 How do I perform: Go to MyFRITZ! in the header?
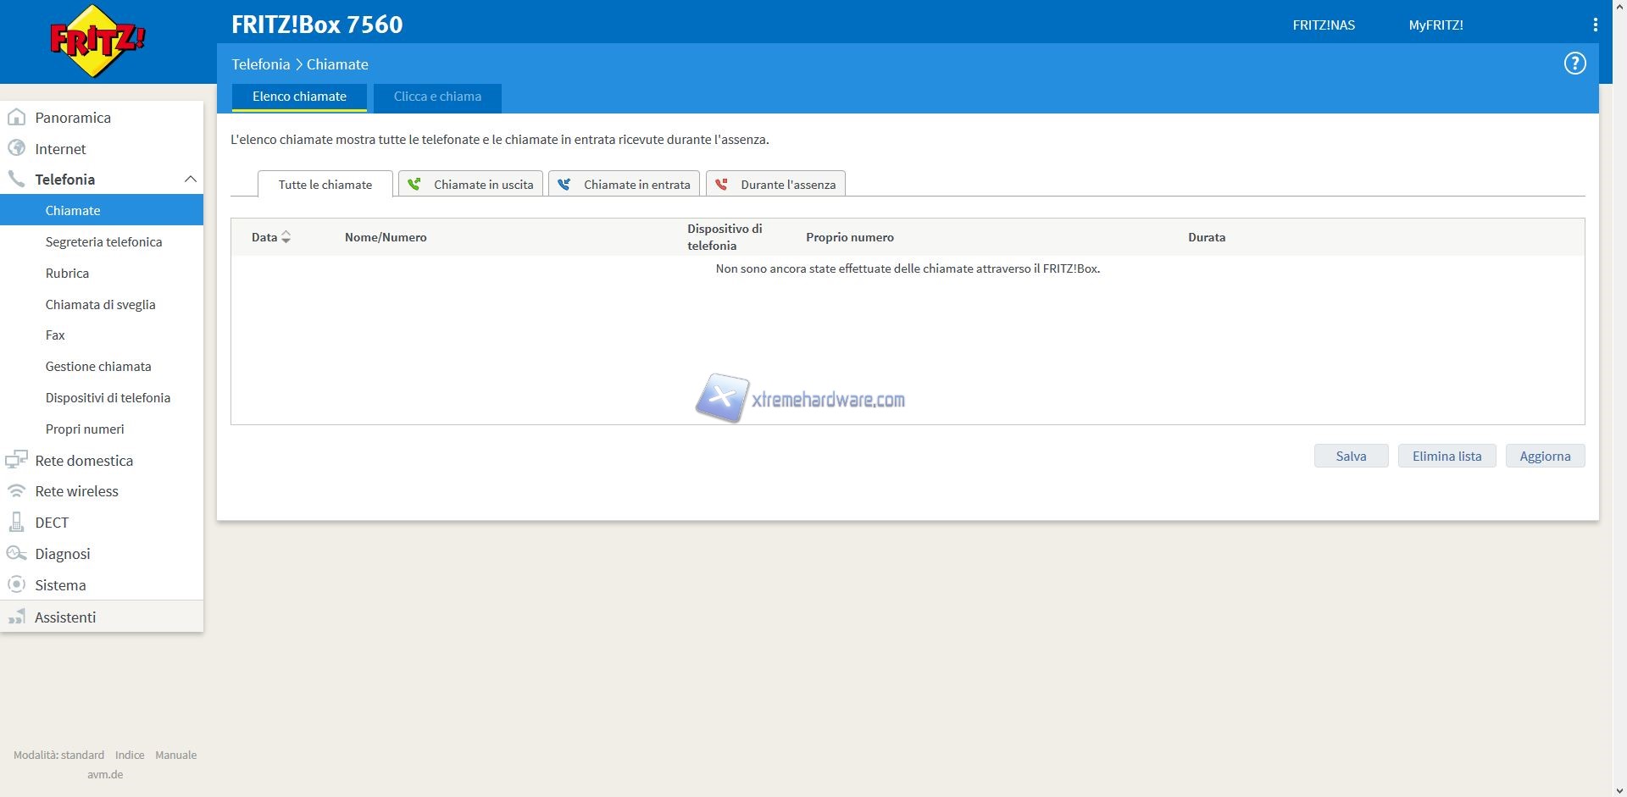(1435, 25)
